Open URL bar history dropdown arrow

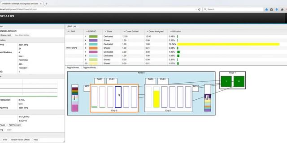click(x=196, y=9)
